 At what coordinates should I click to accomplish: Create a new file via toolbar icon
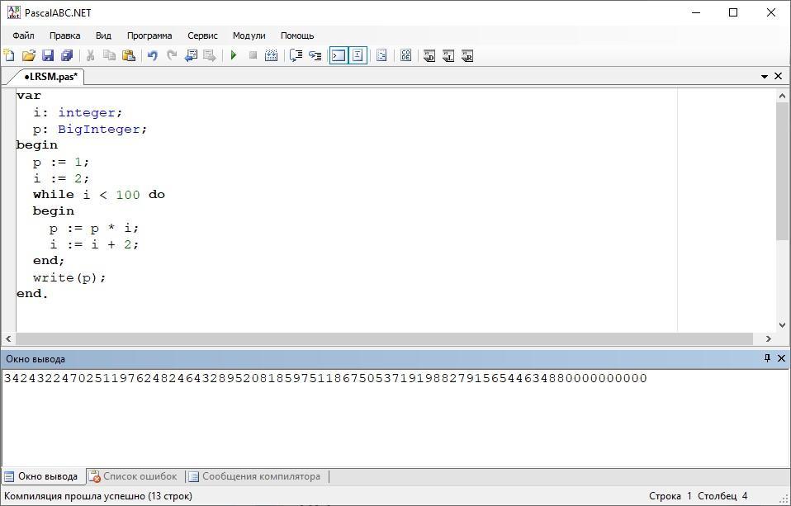(10, 55)
